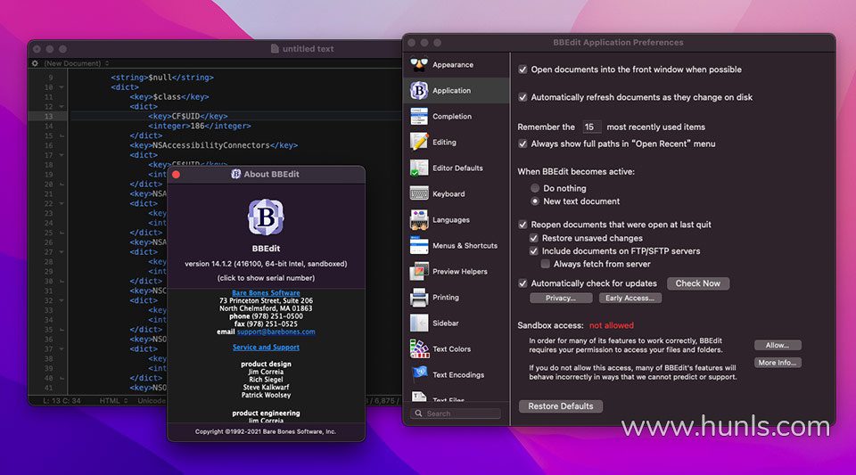This screenshot has width=856, height=475.
Task: Select the Text Encodings preferences icon
Action: coord(419,375)
